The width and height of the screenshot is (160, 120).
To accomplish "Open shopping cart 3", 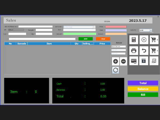I will click(154, 50).
